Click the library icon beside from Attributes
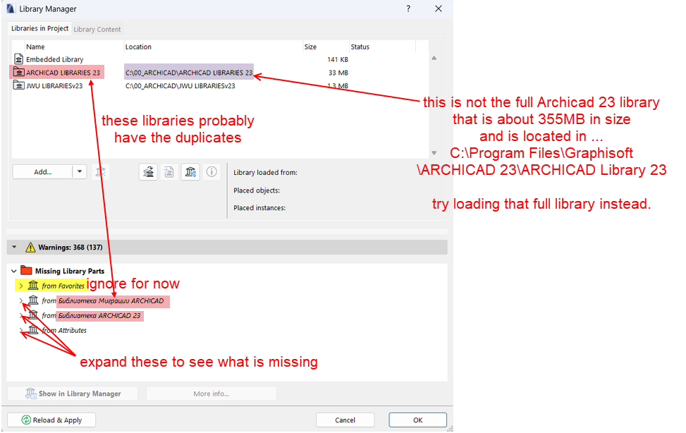This screenshot has width=686, height=433. (33, 329)
